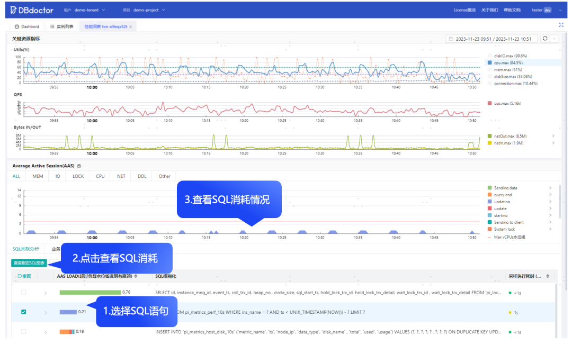Click the refresh icon beside date range
This screenshot has width=572, height=345.
(x=545, y=39)
